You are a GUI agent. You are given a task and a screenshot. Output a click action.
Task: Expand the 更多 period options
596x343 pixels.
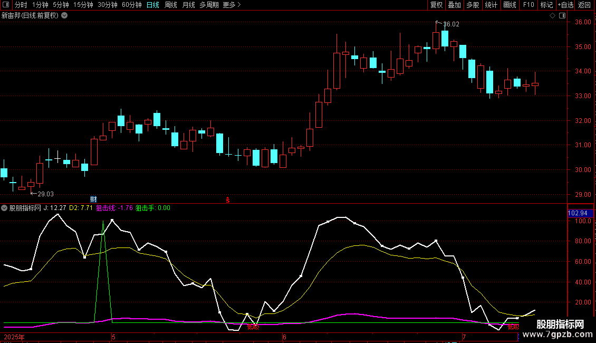click(232, 5)
